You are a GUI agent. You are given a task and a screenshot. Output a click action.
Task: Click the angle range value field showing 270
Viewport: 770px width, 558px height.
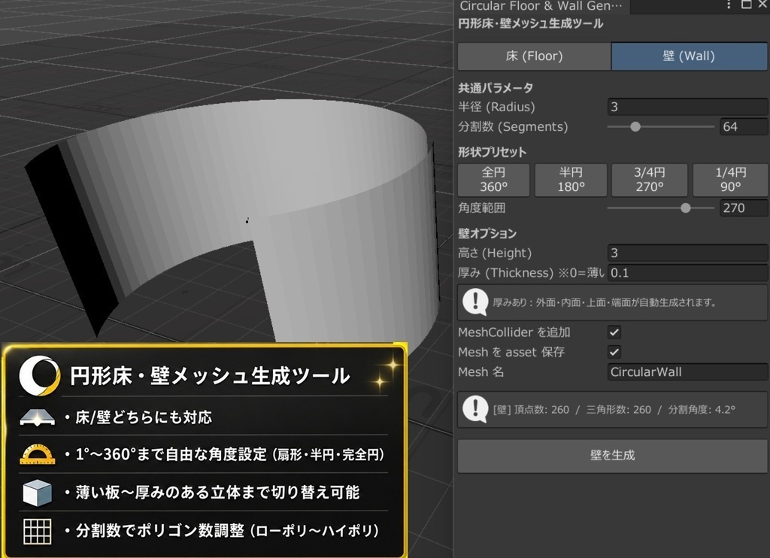click(x=744, y=208)
